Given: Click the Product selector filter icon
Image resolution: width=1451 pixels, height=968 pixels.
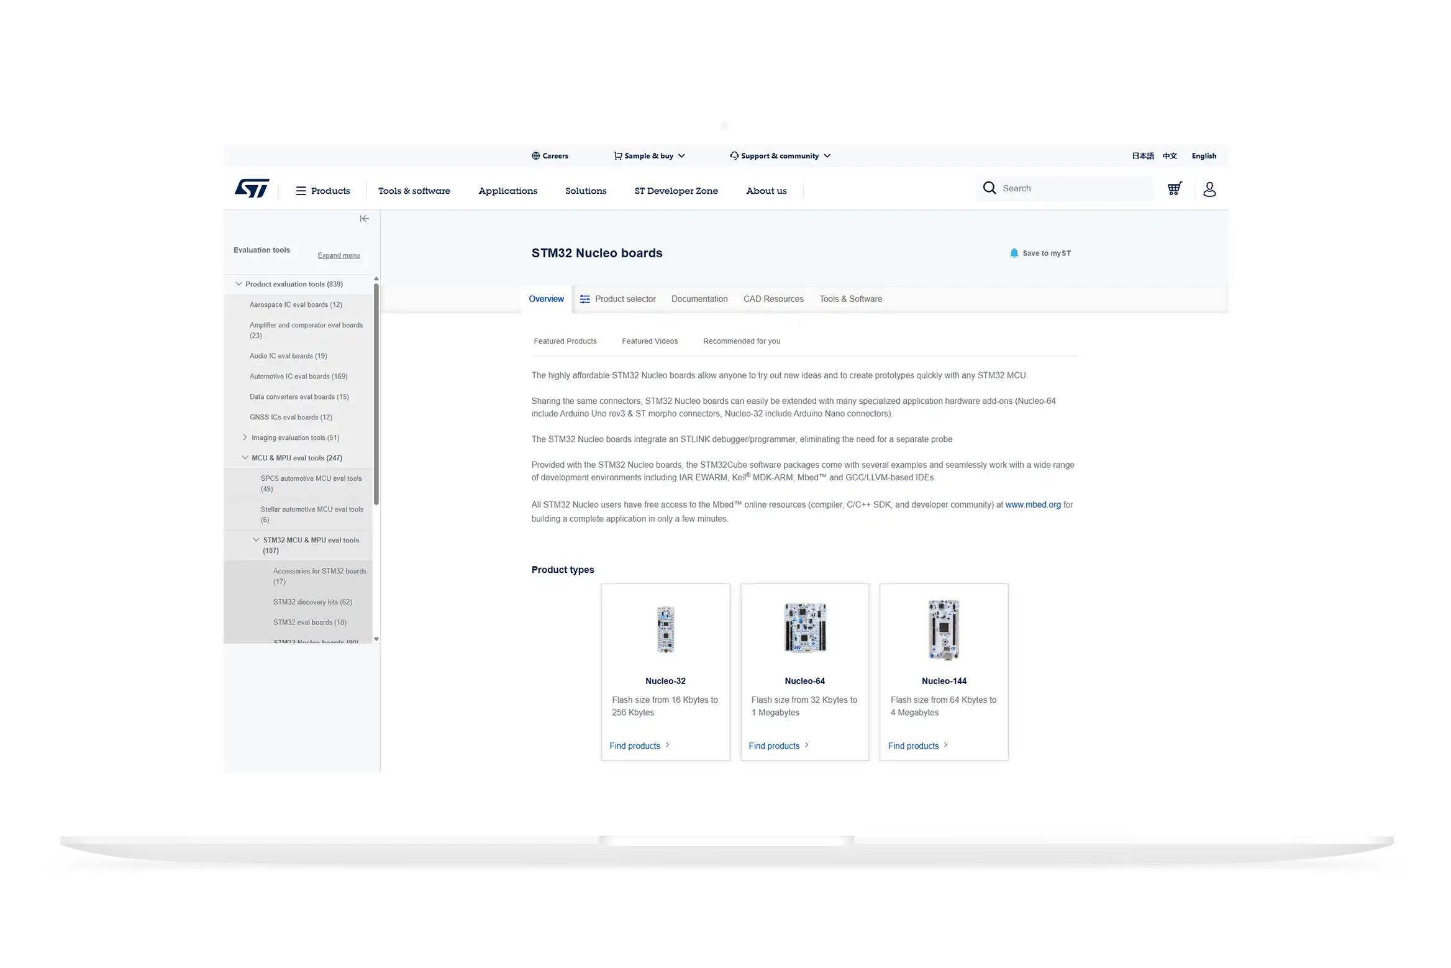Looking at the screenshot, I should click(584, 299).
